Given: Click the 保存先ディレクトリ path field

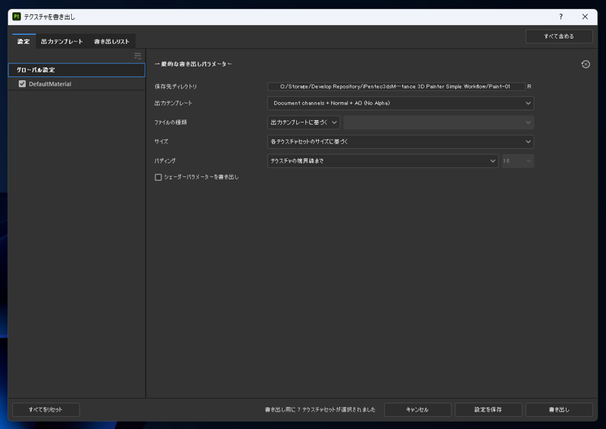Looking at the screenshot, I should click(x=396, y=86).
